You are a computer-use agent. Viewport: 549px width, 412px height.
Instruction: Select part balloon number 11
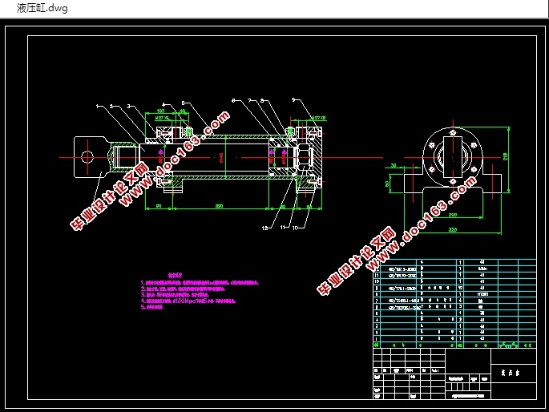pos(283,228)
